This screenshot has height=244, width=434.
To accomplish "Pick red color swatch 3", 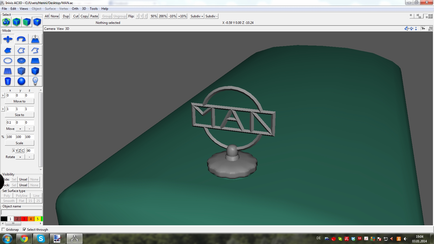I will (24, 219).
